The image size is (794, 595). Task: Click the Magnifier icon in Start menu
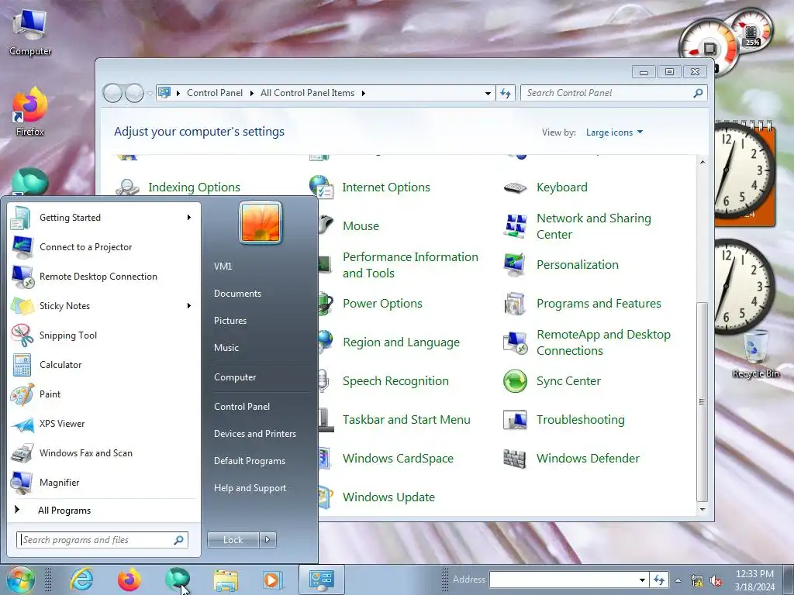pyautogui.click(x=22, y=483)
